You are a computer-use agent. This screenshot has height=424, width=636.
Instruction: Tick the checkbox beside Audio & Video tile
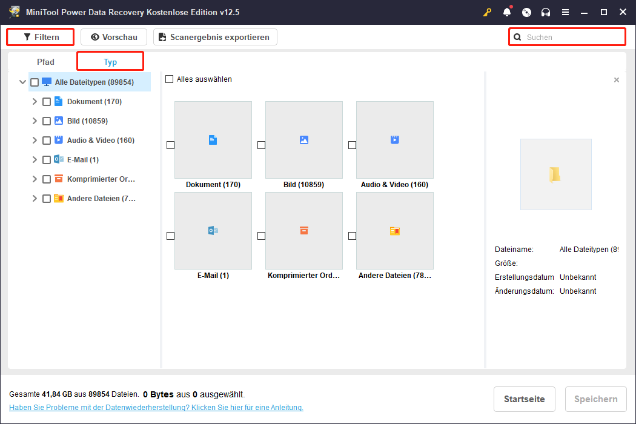[352, 145]
